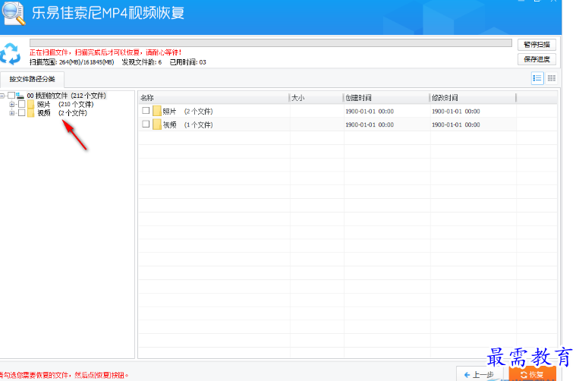
Task: Click the 照片 folder icon in tree
Action: tap(30, 105)
